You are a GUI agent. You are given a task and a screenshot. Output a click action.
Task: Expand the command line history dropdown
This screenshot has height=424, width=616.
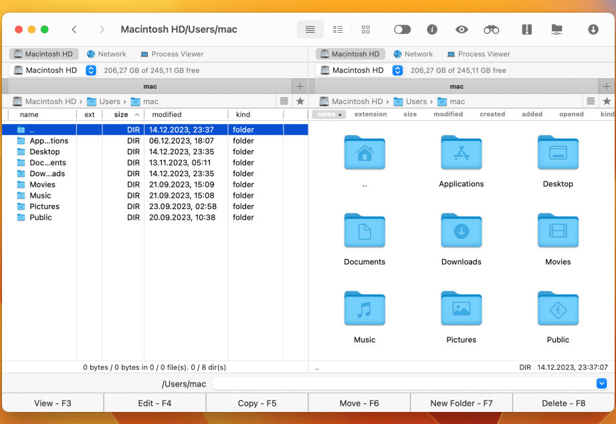point(601,383)
